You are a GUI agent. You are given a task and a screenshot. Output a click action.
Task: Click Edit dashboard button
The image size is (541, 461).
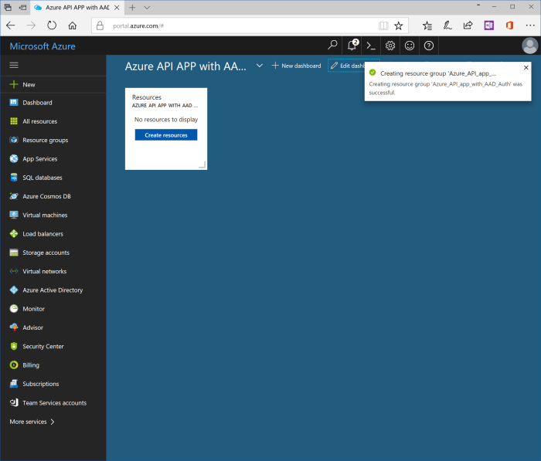click(347, 66)
